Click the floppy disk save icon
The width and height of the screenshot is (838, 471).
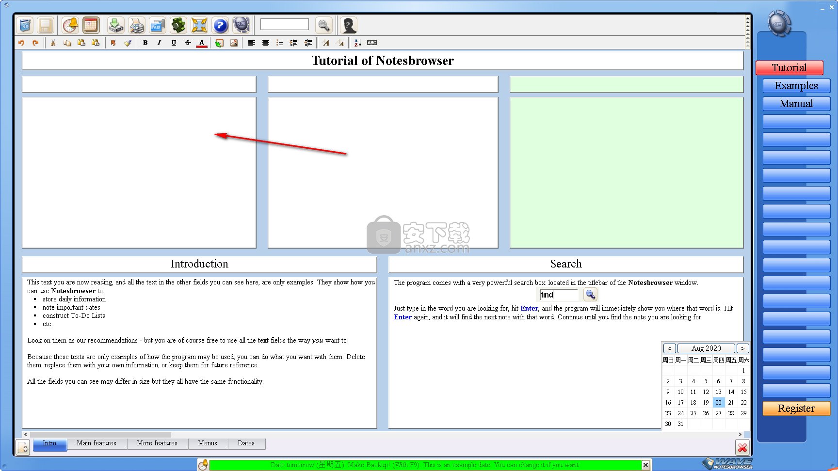point(45,25)
